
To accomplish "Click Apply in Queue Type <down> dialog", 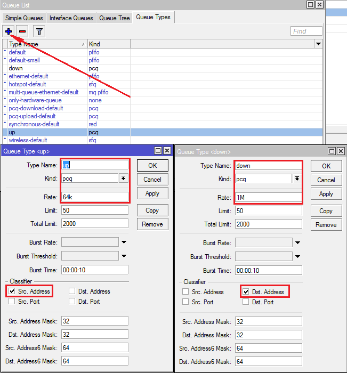I will pyautogui.click(x=326, y=194).
